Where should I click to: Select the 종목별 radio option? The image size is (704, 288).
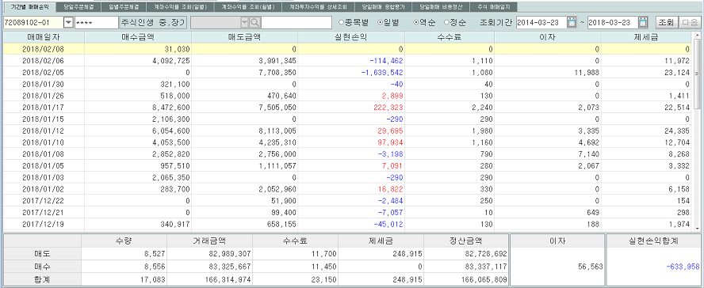coord(354,22)
